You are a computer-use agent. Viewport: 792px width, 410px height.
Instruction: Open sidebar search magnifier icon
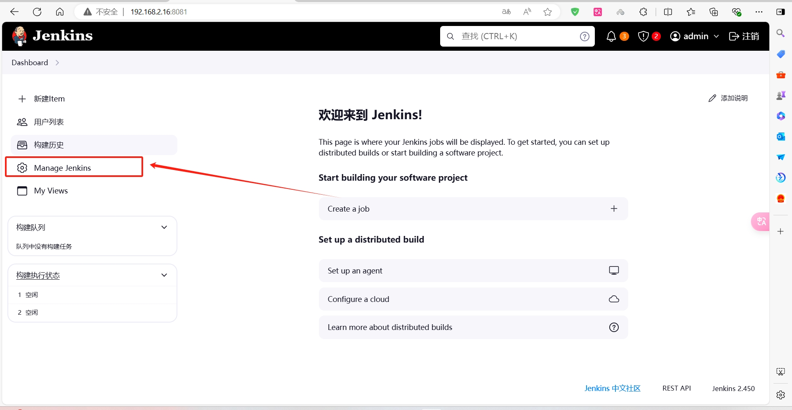(x=780, y=33)
